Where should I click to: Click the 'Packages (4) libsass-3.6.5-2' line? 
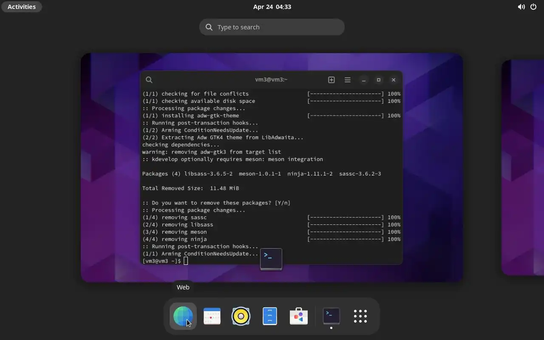(261, 174)
